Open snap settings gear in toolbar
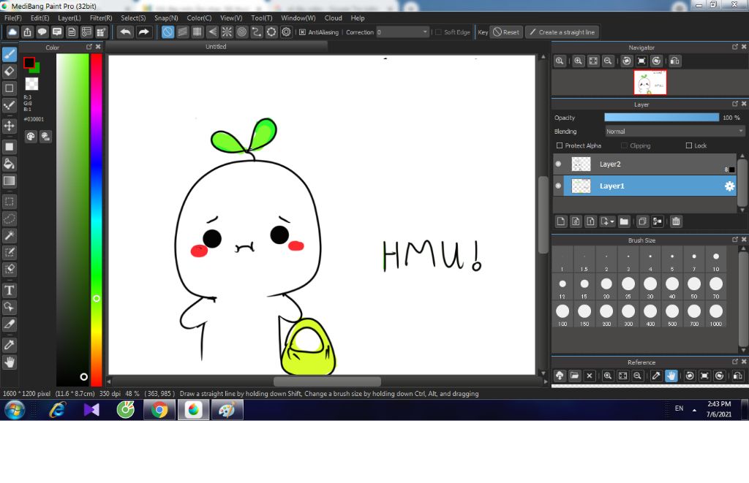The width and height of the screenshot is (749, 483). pos(286,32)
